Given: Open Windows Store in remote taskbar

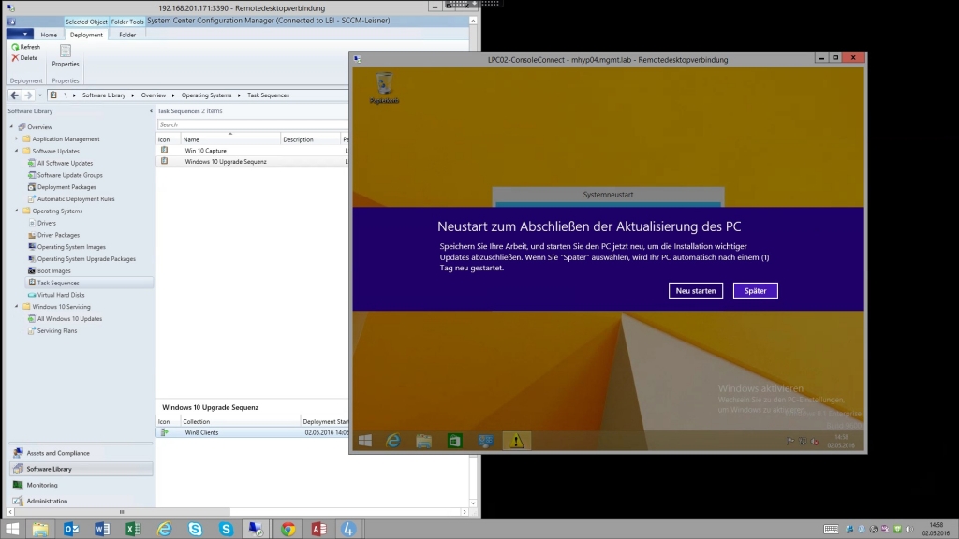Looking at the screenshot, I should pyautogui.click(x=454, y=441).
